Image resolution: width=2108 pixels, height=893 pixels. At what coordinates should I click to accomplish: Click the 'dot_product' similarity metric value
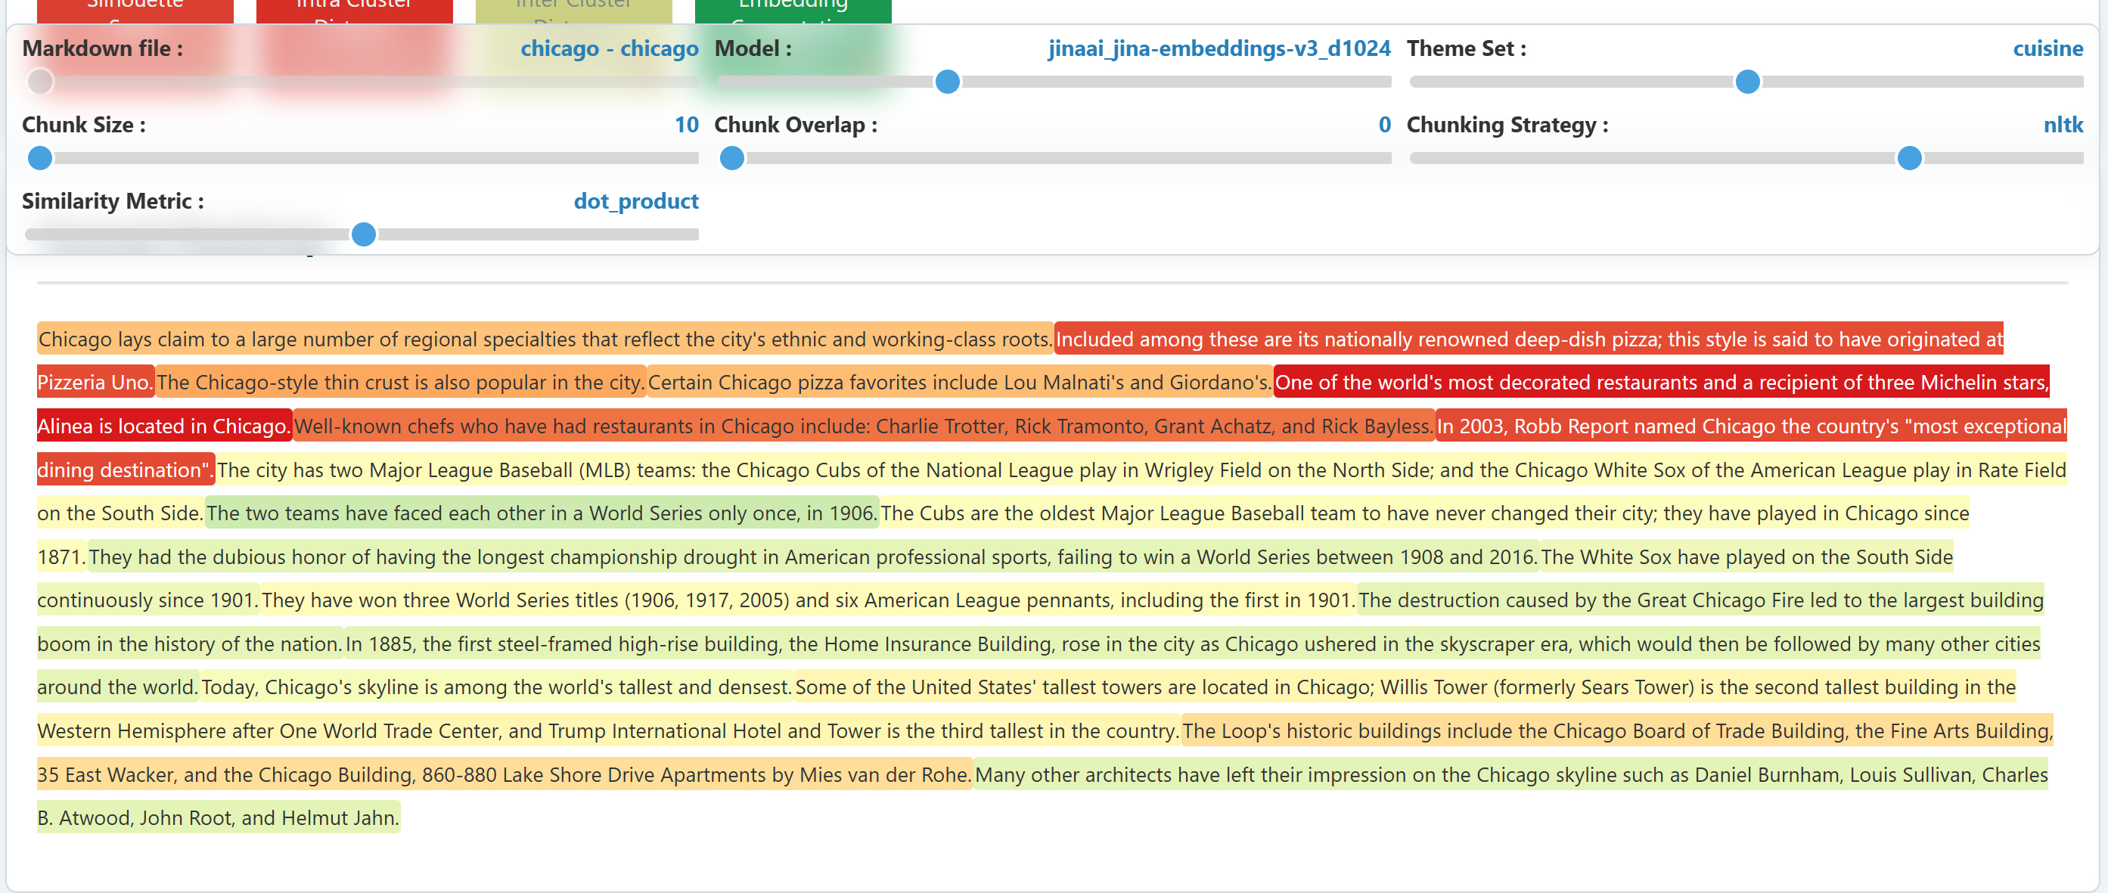pyautogui.click(x=636, y=201)
